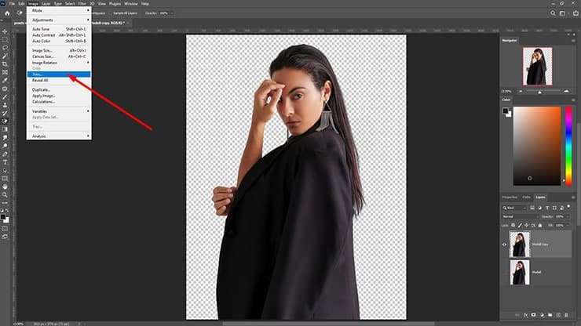Select the Crop tool in toolbar
The height and width of the screenshot is (326, 581).
[5, 64]
